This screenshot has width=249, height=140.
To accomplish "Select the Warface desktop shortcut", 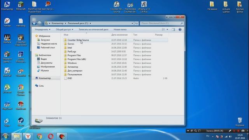I will pos(7,39).
